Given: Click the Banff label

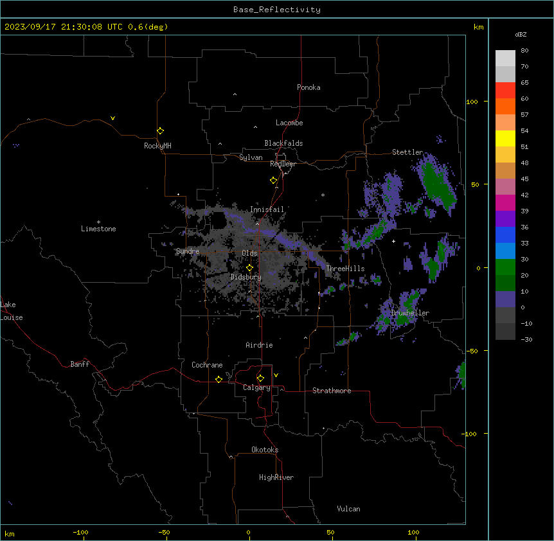Looking at the screenshot, I should (x=80, y=364).
